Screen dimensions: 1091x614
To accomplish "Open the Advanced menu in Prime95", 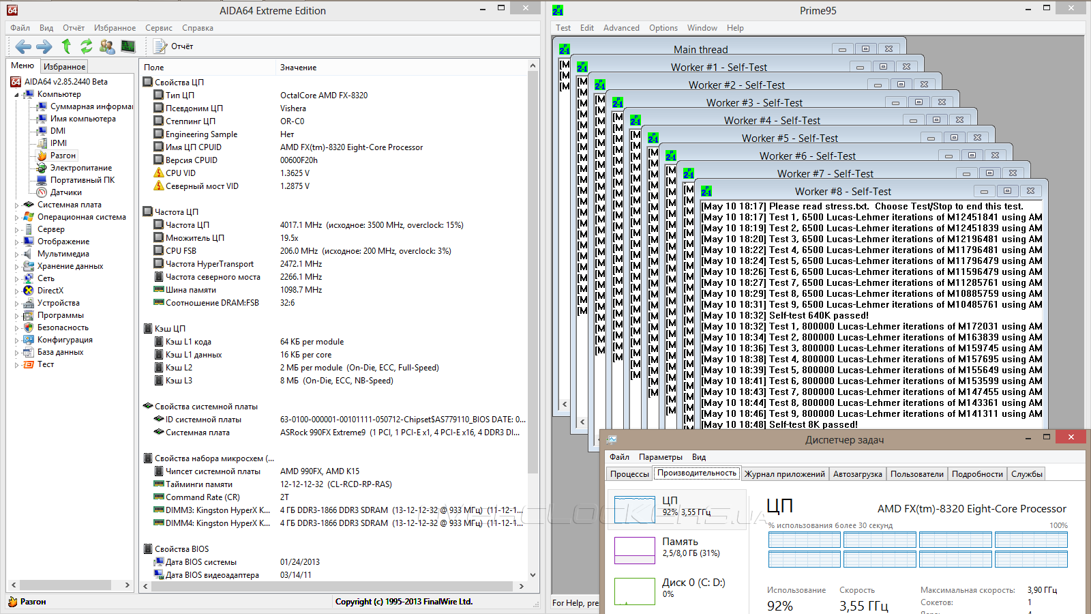I will pyautogui.click(x=621, y=28).
